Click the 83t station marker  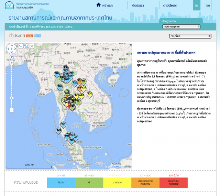tap(90, 95)
